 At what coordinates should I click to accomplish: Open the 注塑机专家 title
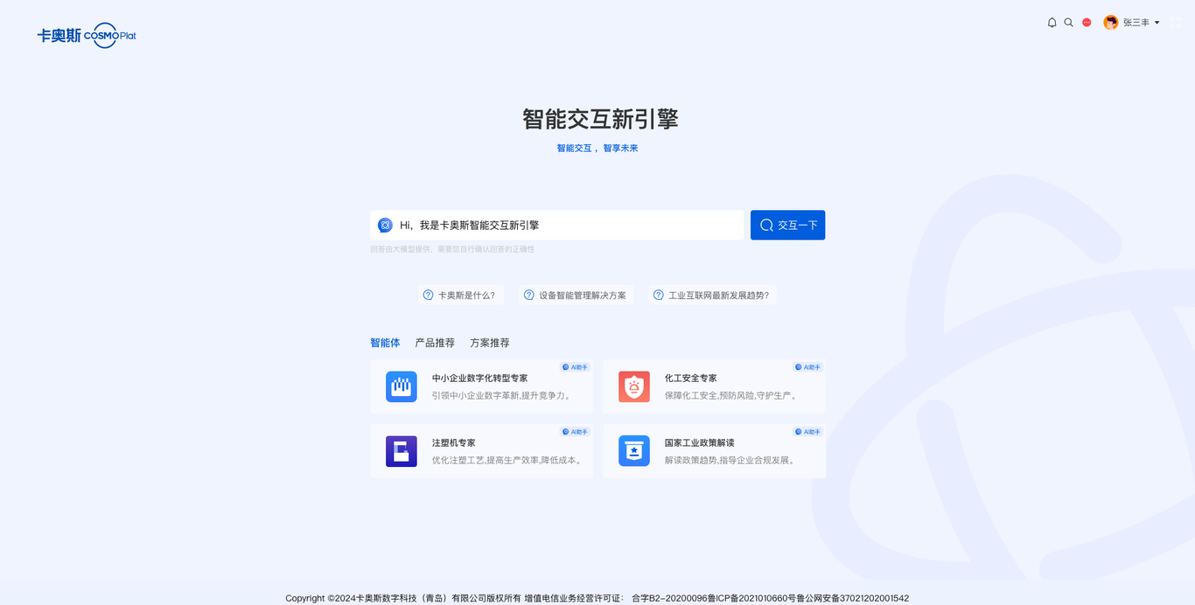pyautogui.click(x=453, y=443)
